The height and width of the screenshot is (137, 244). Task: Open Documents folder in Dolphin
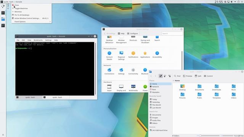tap(199, 88)
